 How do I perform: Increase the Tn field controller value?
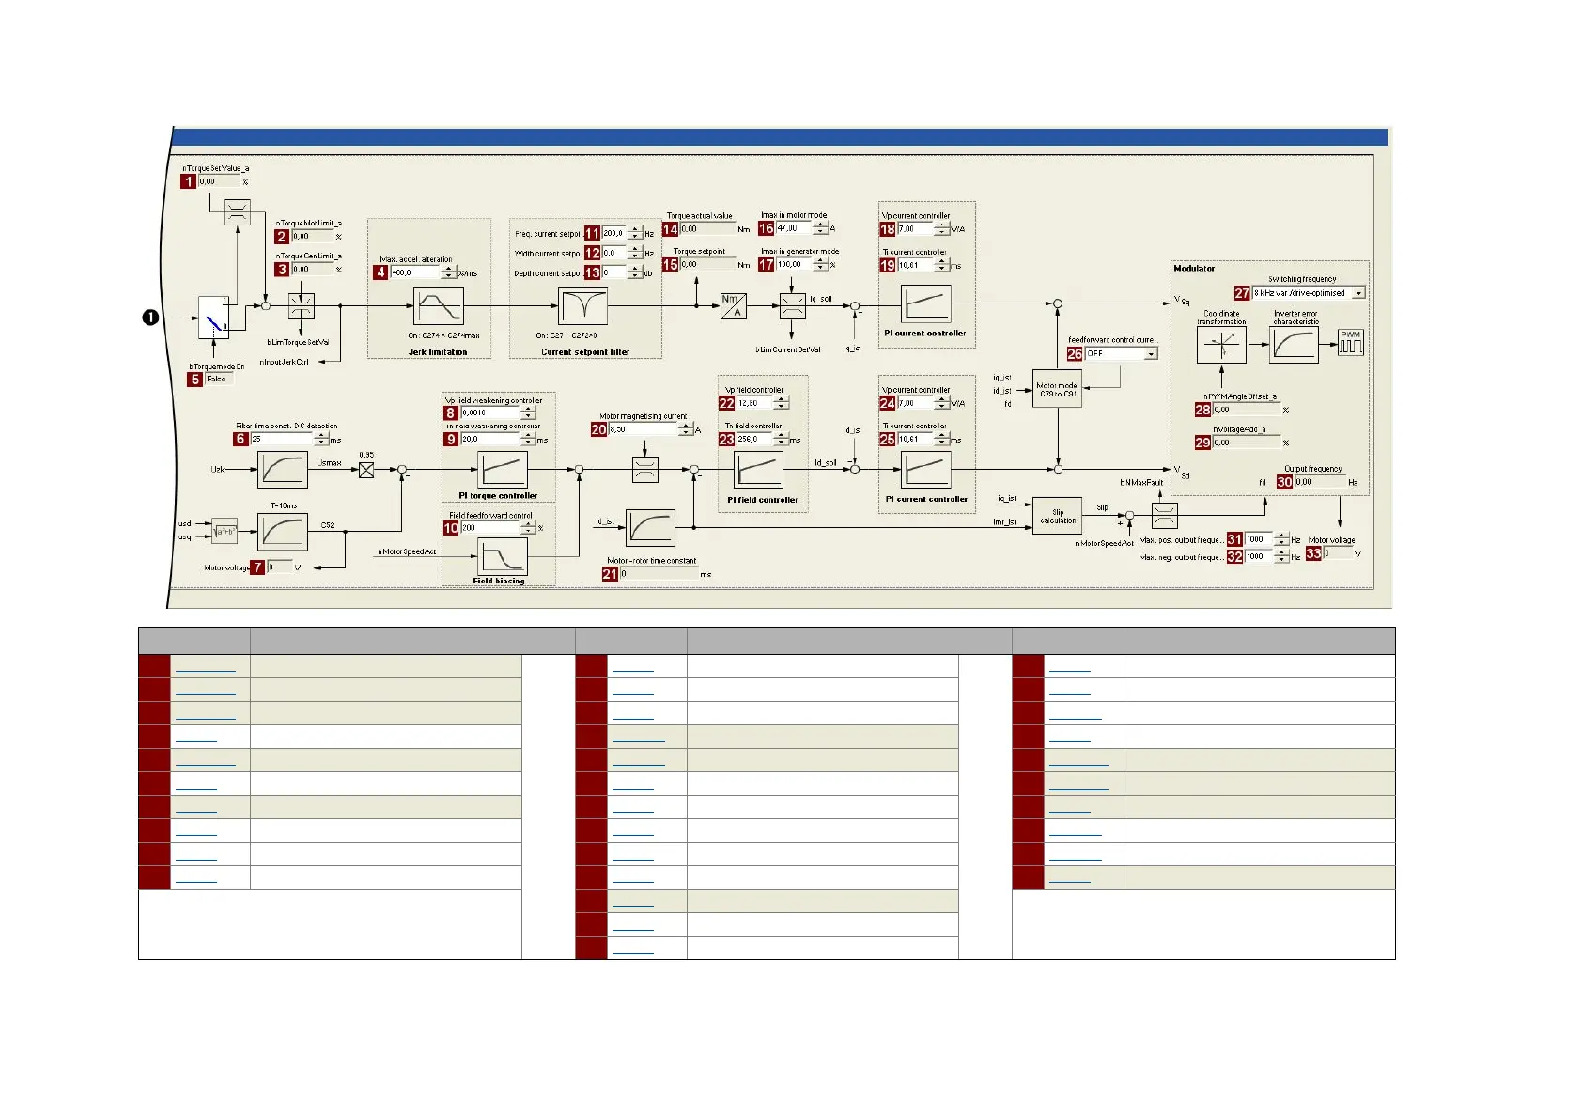(781, 435)
